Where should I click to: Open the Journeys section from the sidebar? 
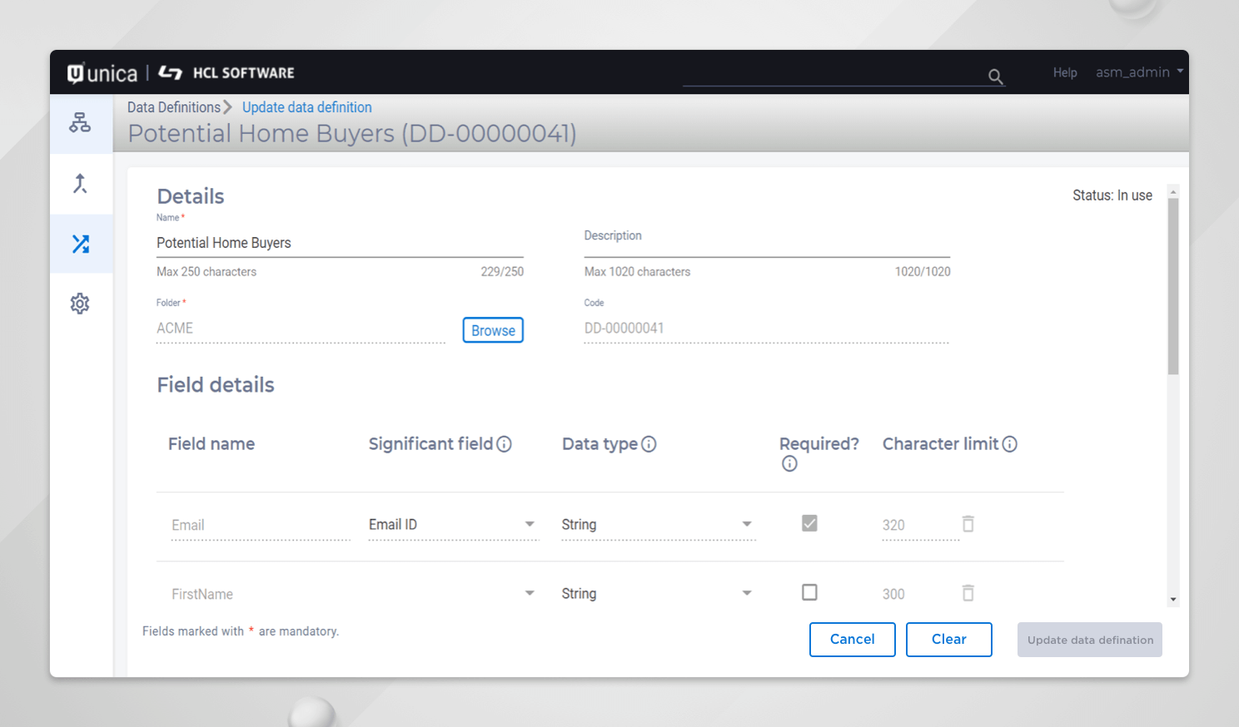[x=80, y=122]
